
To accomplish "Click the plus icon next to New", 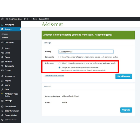I will click(31, 19).
